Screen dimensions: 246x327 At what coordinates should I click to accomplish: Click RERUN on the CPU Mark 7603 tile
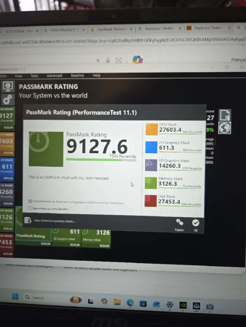(8, 153)
